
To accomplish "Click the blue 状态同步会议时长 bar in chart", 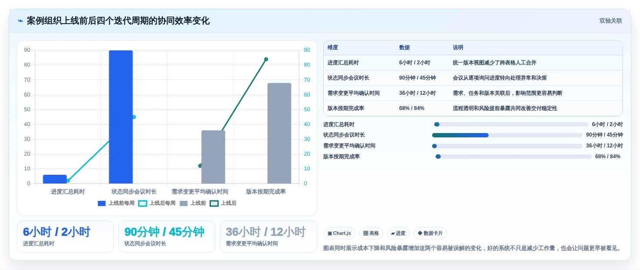I will click(x=121, y=117).
